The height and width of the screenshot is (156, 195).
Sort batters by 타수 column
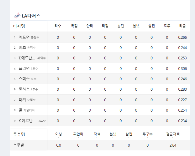click(58, 26)
